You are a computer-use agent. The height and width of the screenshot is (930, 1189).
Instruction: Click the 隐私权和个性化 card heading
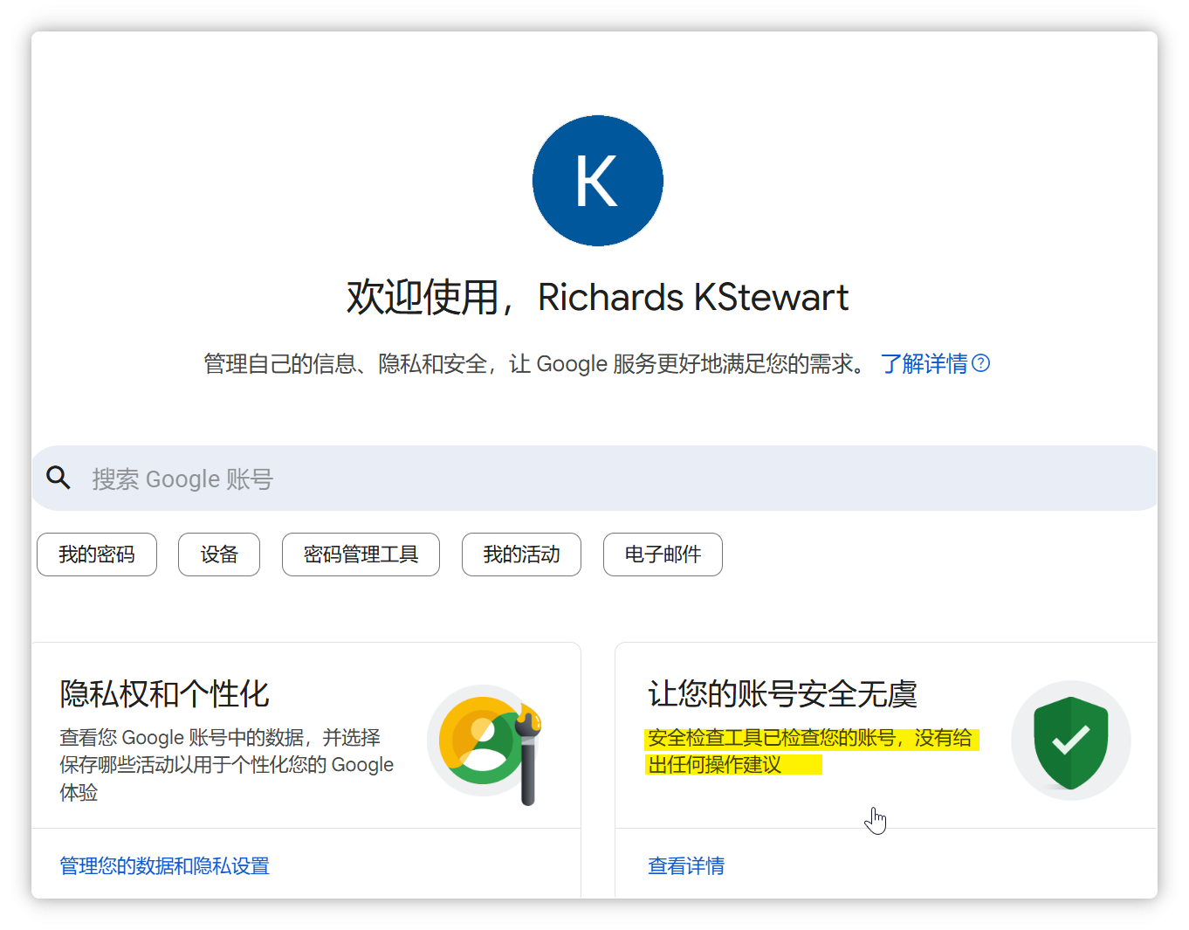(x=164, y=694)
